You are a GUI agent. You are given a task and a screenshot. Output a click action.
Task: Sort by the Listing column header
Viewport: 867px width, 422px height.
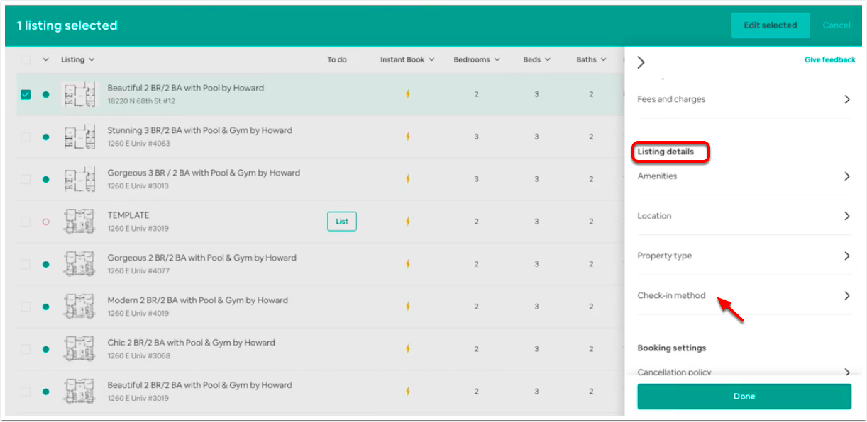point(77,60)
